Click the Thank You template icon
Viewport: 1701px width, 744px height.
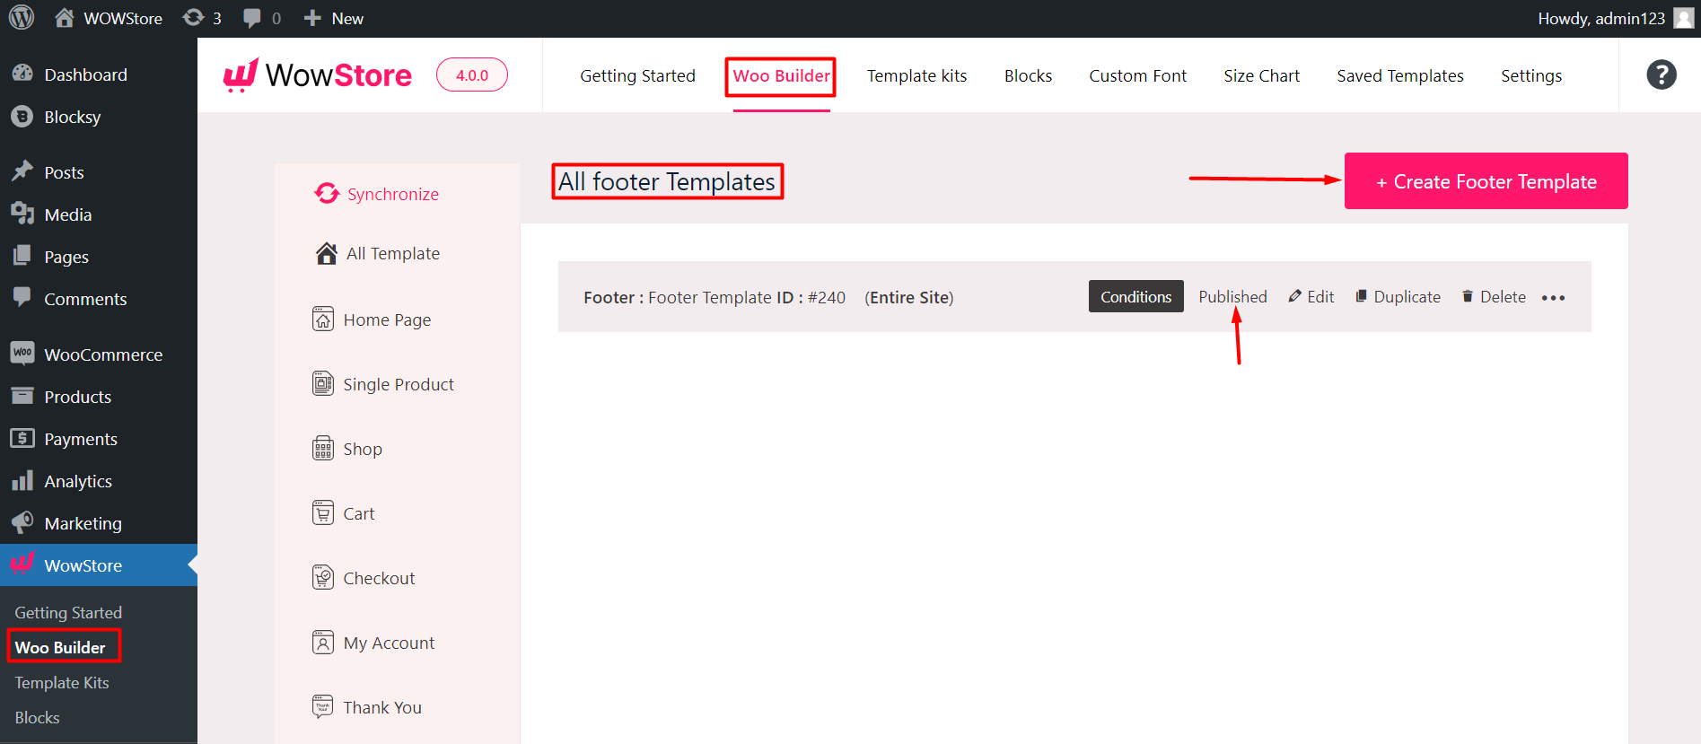(323, 707)
